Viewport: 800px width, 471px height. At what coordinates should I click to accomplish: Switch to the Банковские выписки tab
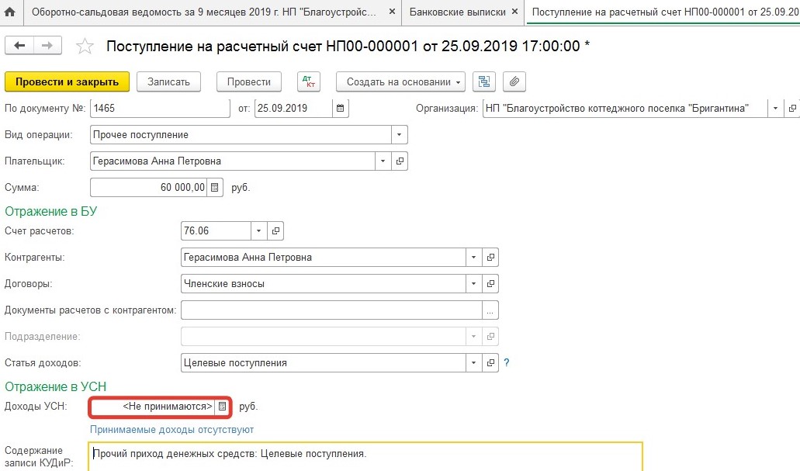(458, 12)
